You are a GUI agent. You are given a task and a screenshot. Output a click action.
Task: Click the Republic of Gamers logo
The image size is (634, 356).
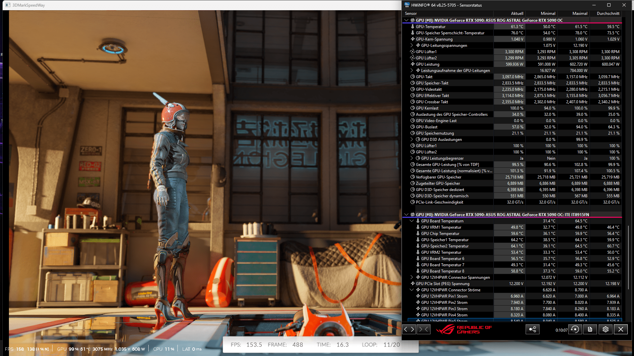click(464, 329)
